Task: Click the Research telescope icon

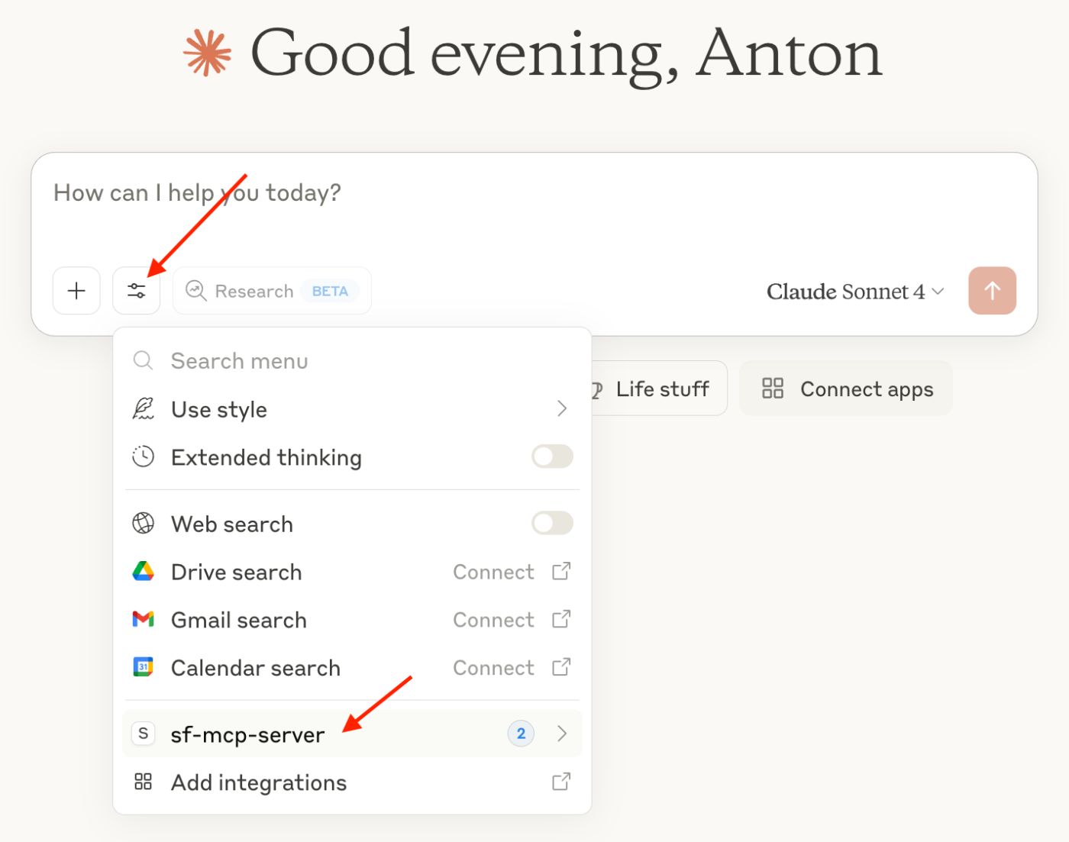Action: point(196,291)
